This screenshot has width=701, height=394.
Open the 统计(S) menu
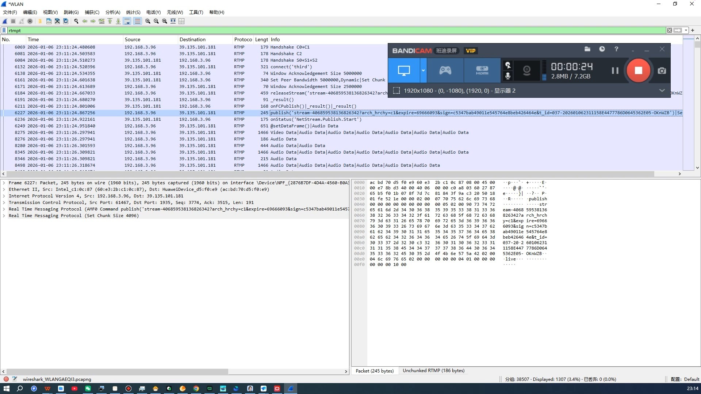133,12
